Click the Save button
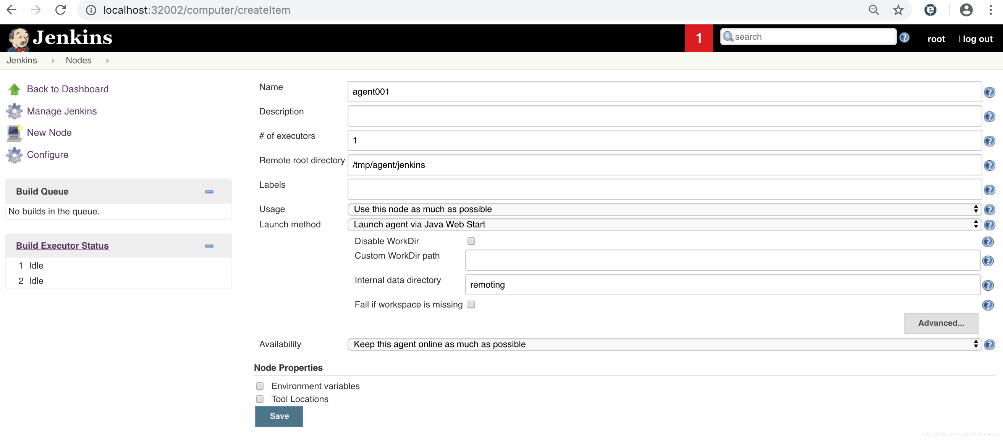The image size is (1003, 441). 280,416
